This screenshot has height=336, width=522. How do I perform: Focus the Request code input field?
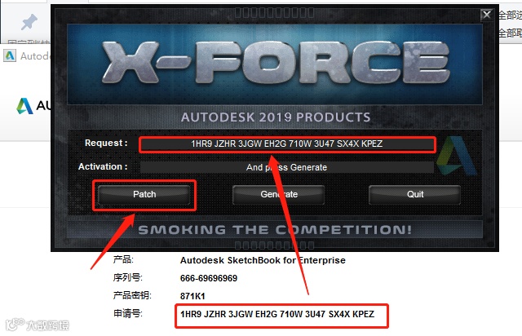point(287,144)
